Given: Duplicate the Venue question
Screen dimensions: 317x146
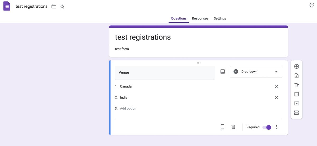Looking at the screenshot, I should (x=222, y=127).
